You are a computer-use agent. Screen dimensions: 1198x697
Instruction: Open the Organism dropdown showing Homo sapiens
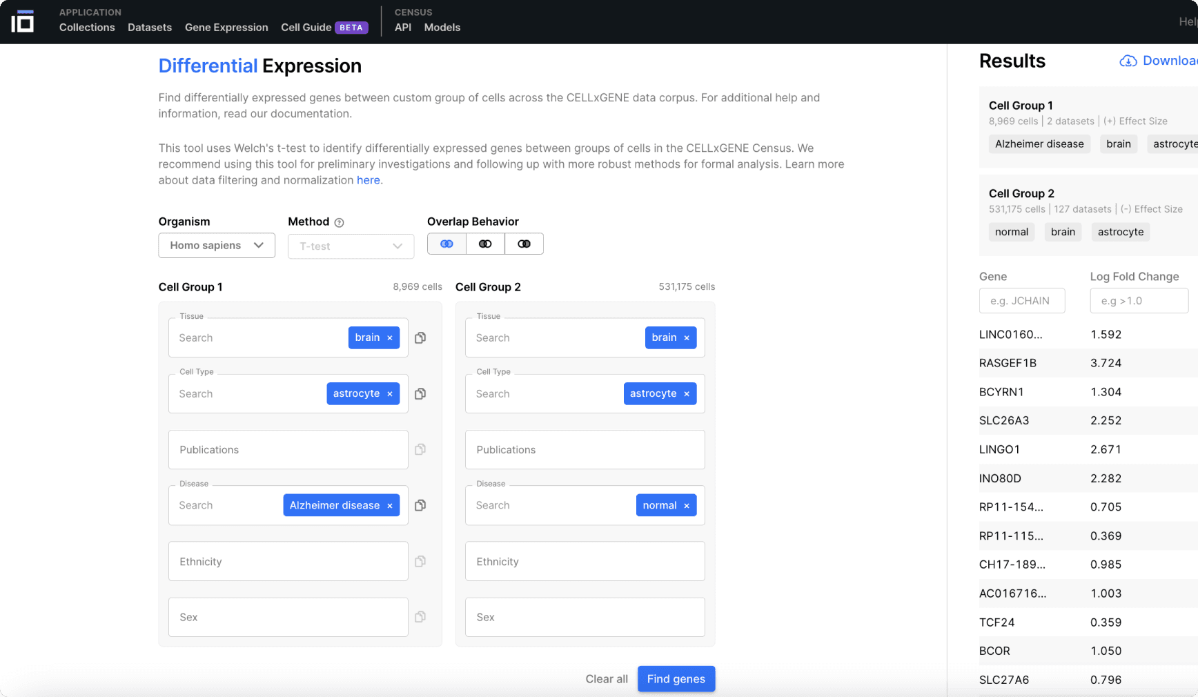click(216, 245)
